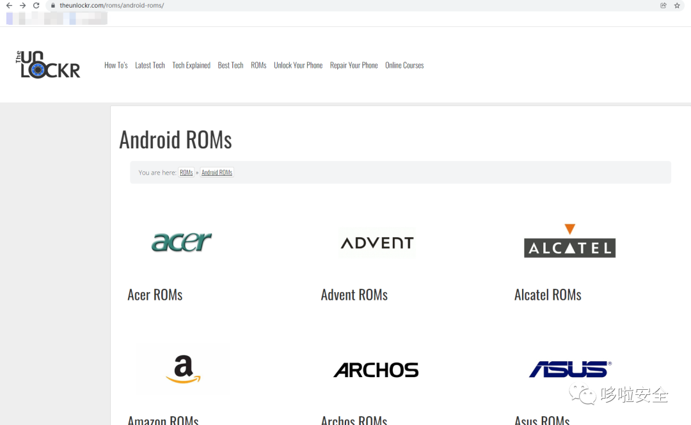The width and height of the screenshot is (691, 425).
Task: Open the Repair Your Phone menu item
Action: [x=354, y=65]
